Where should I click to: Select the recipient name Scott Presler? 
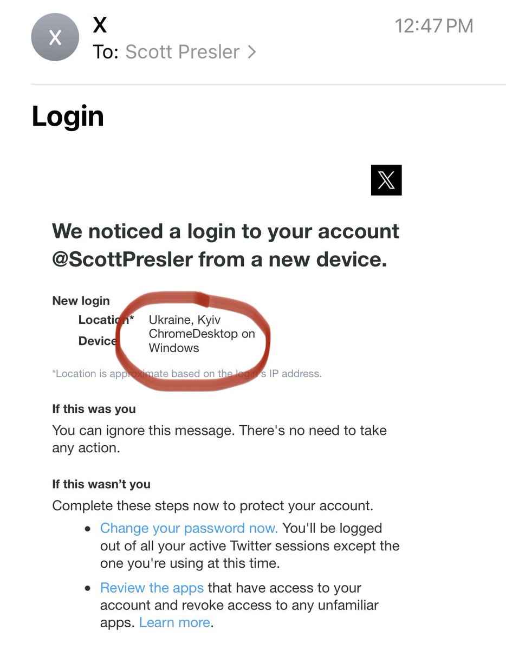click(182, 52)
